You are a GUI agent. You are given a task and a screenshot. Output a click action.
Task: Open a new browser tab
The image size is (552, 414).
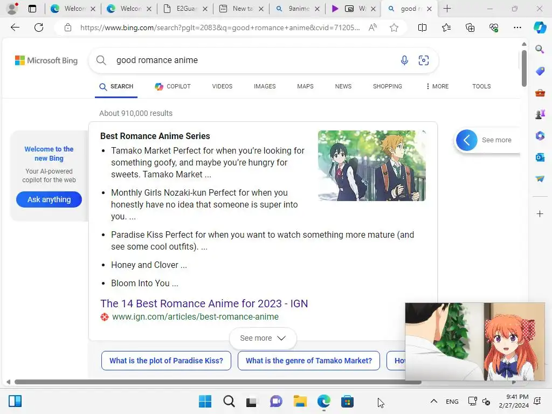point(447,9)
